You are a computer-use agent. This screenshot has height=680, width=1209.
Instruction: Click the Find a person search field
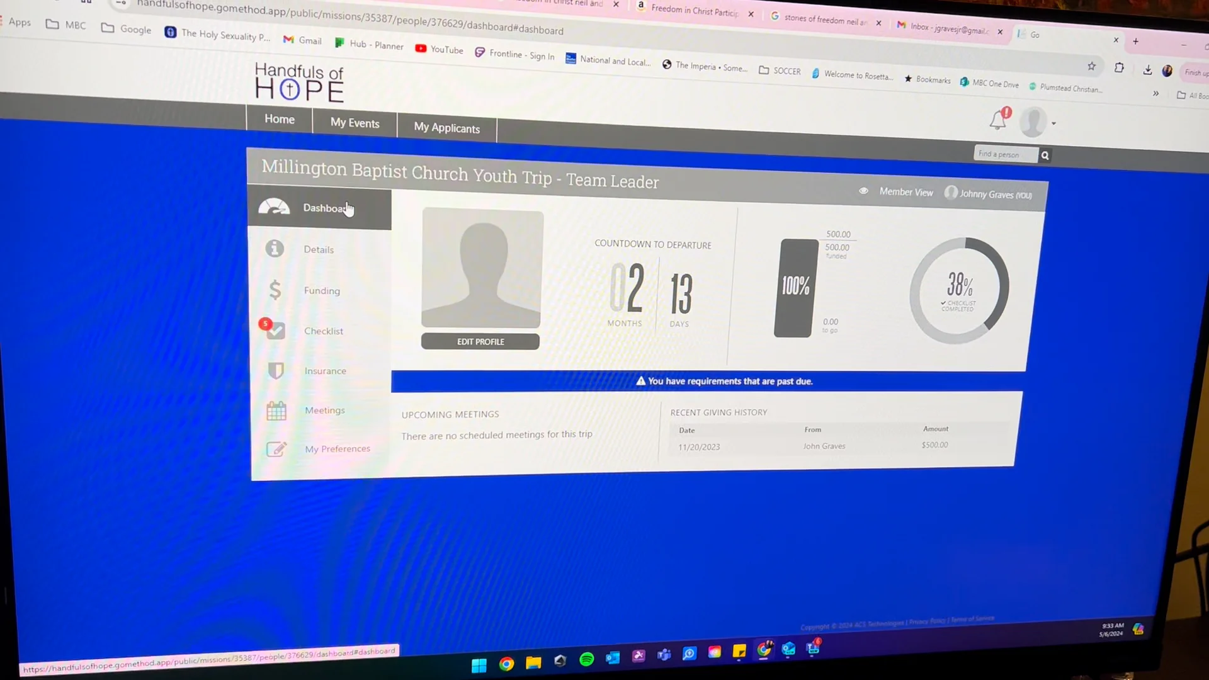pos(1005,154)
